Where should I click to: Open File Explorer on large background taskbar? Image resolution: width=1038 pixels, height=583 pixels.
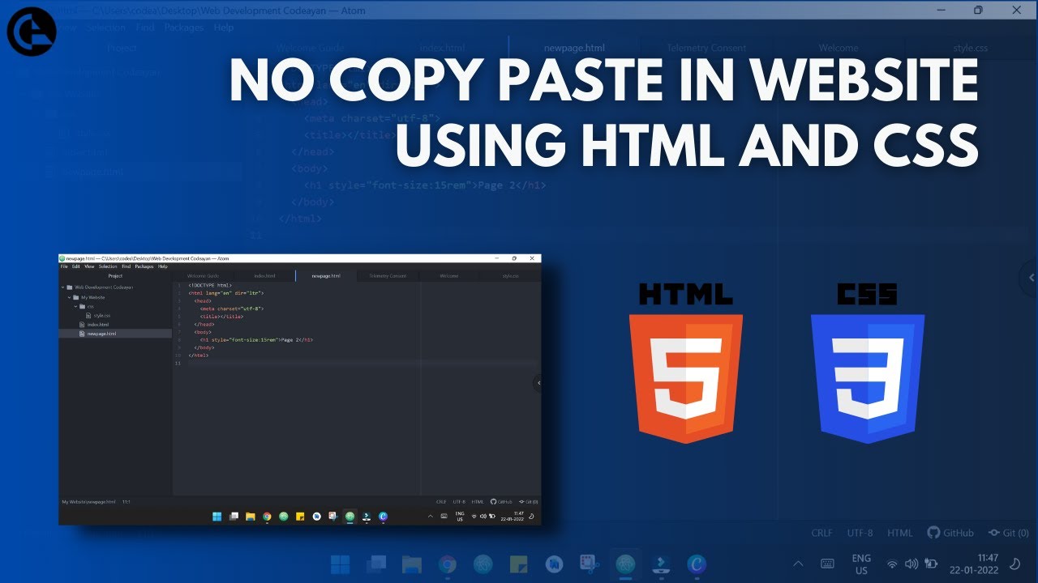[x=412, y=564]
